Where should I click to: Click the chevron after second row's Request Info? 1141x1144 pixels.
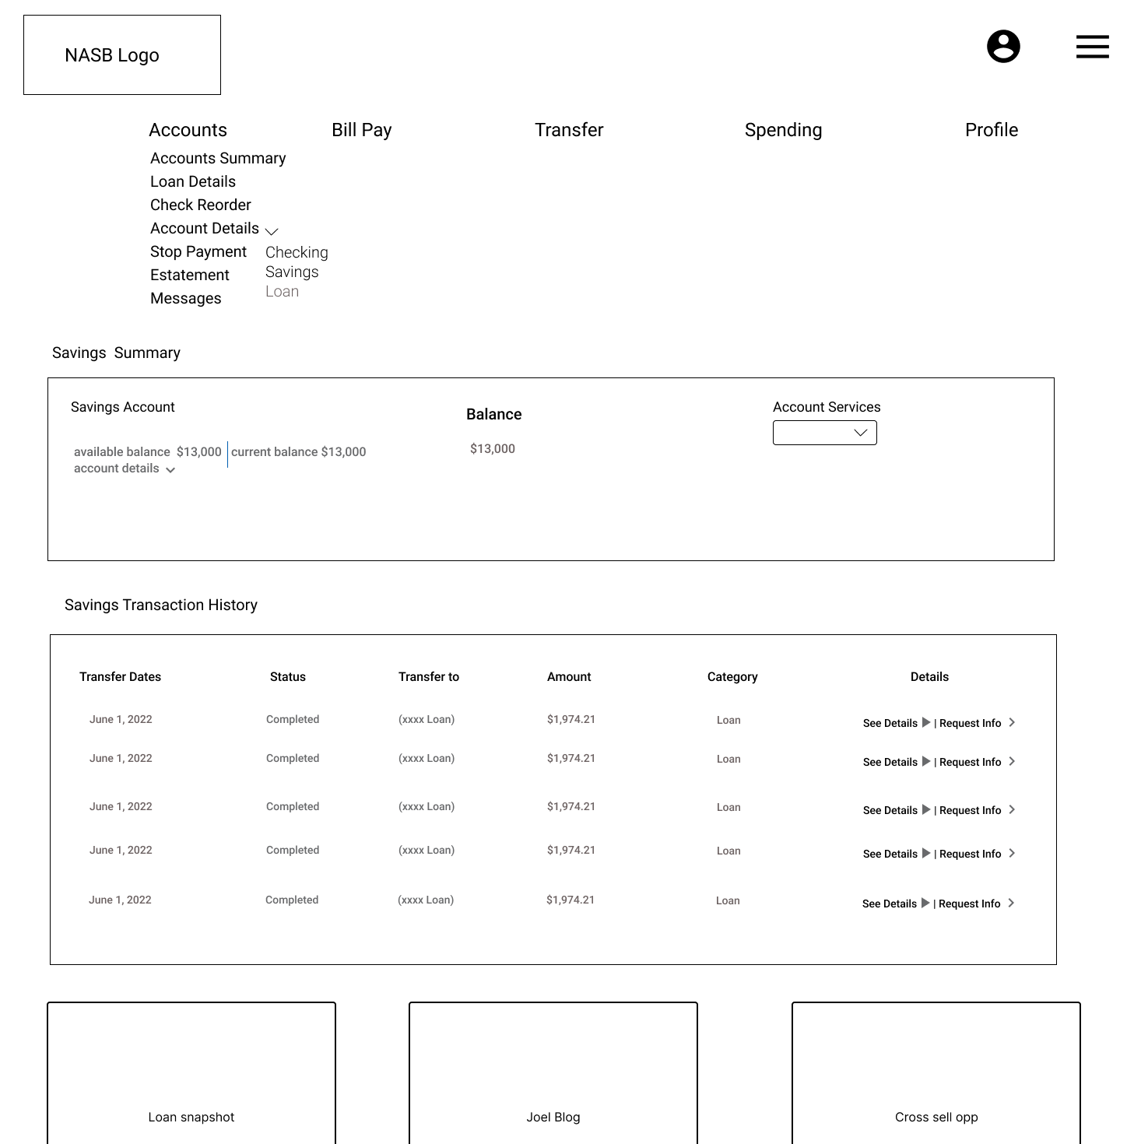(x=1012, y=761)
